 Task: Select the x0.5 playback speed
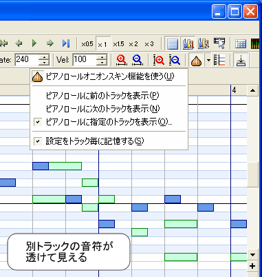click(87, 43)
